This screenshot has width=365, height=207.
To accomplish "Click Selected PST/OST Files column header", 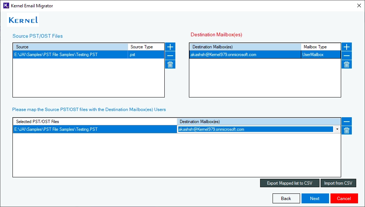I will click(95, 121).
